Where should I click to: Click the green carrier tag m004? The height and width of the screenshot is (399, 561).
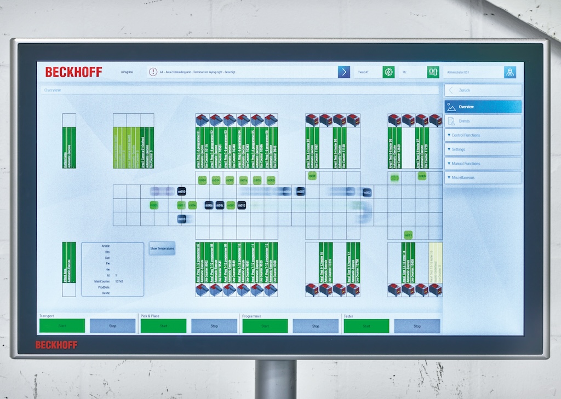click(x=202, y=180)
